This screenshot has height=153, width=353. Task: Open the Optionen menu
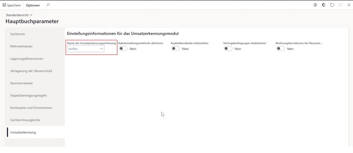pos(33,5)
